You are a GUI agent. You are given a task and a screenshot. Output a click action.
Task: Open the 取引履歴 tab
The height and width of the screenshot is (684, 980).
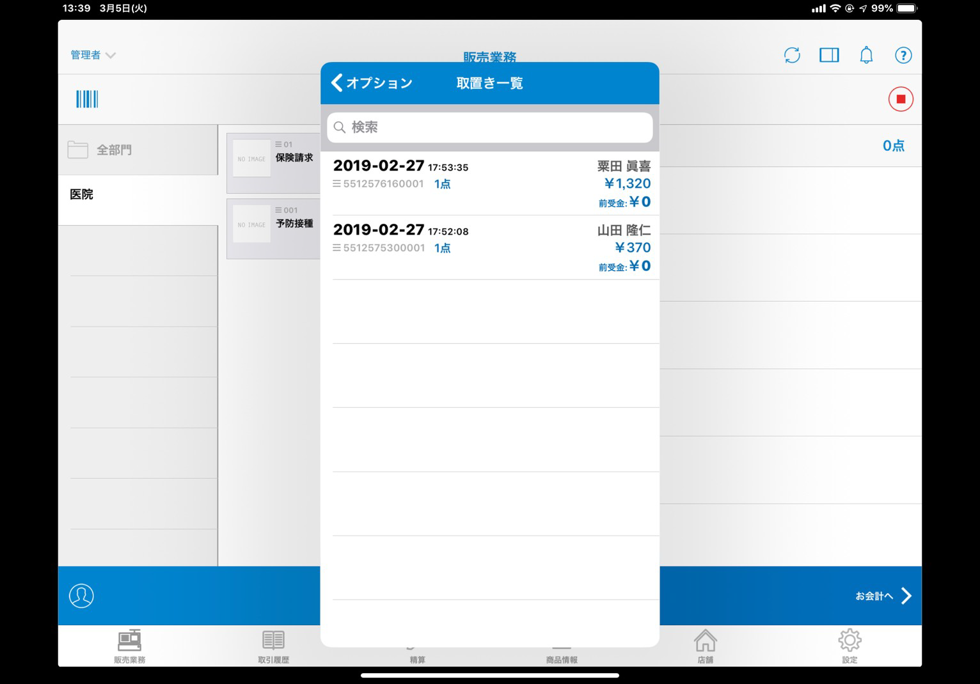coord(273,646)
